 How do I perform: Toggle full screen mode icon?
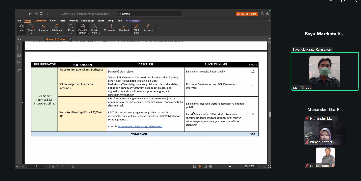tap(269, 166)
